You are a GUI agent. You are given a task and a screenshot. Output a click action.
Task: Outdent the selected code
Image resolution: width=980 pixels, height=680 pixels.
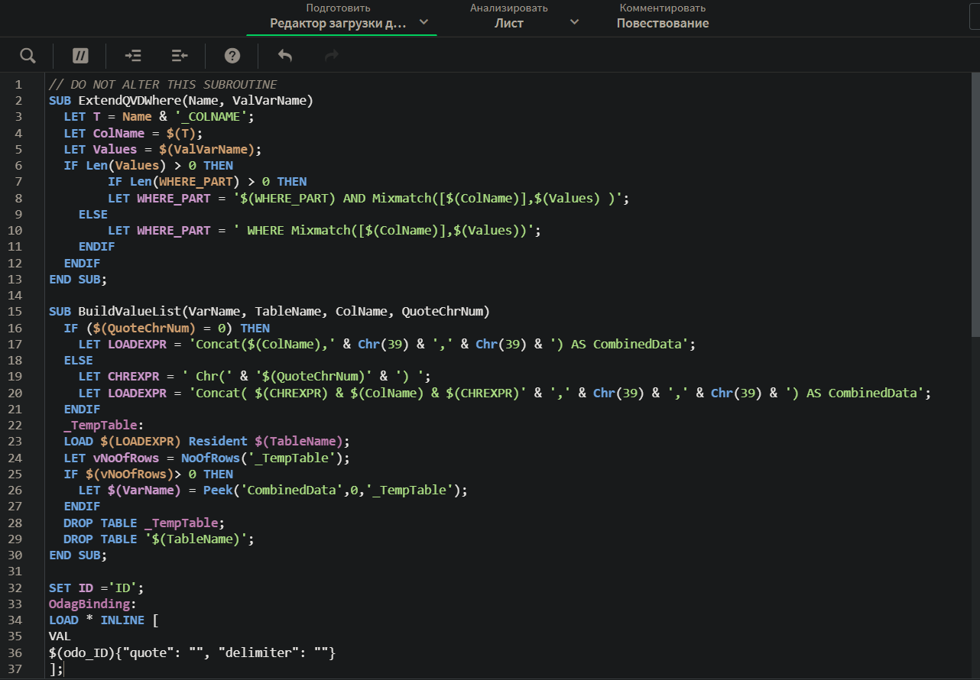[180, 56]
